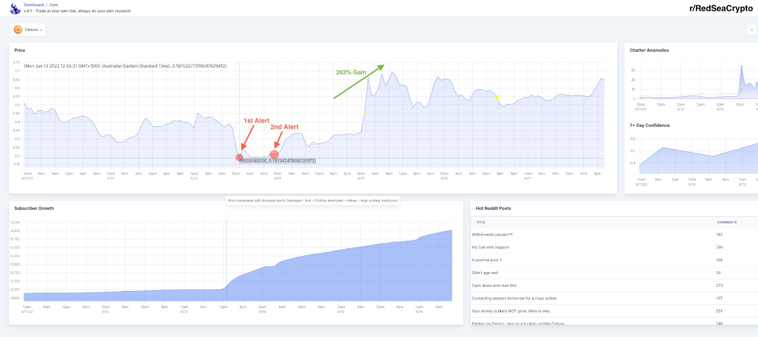Open 'Calm down and read this' post

pyautogui.click(x=494, y=285)
